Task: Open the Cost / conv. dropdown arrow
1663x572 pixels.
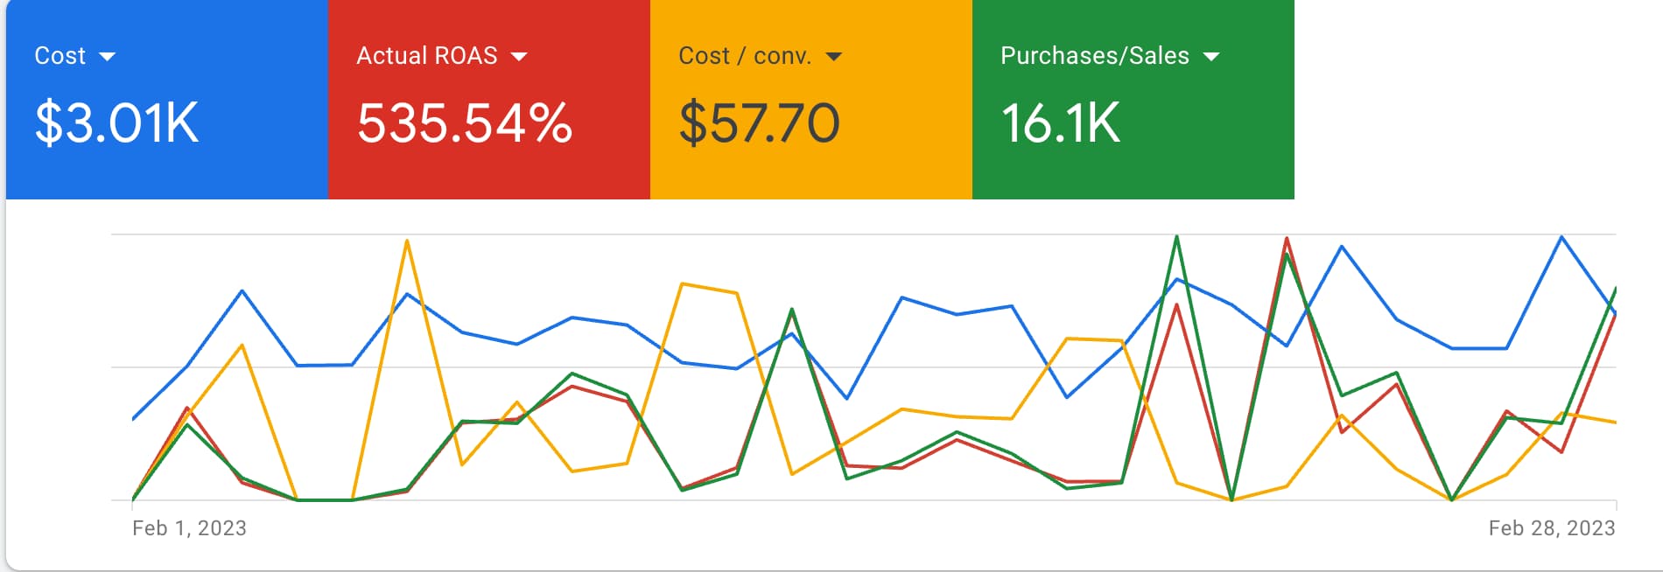Action: (833, 57)
